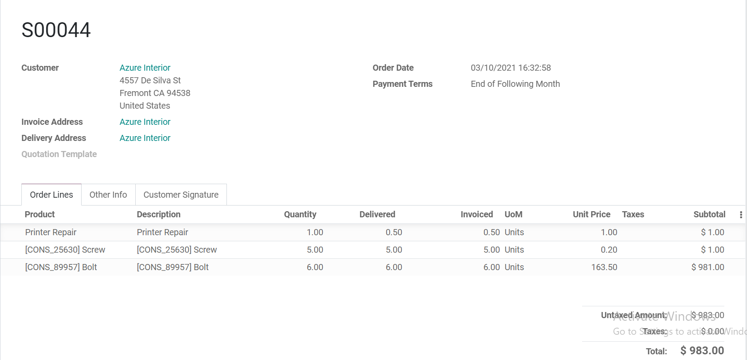The image size is (747, 360).
Task: Select the Printer Repair order line
Action: tap(51, 232)
